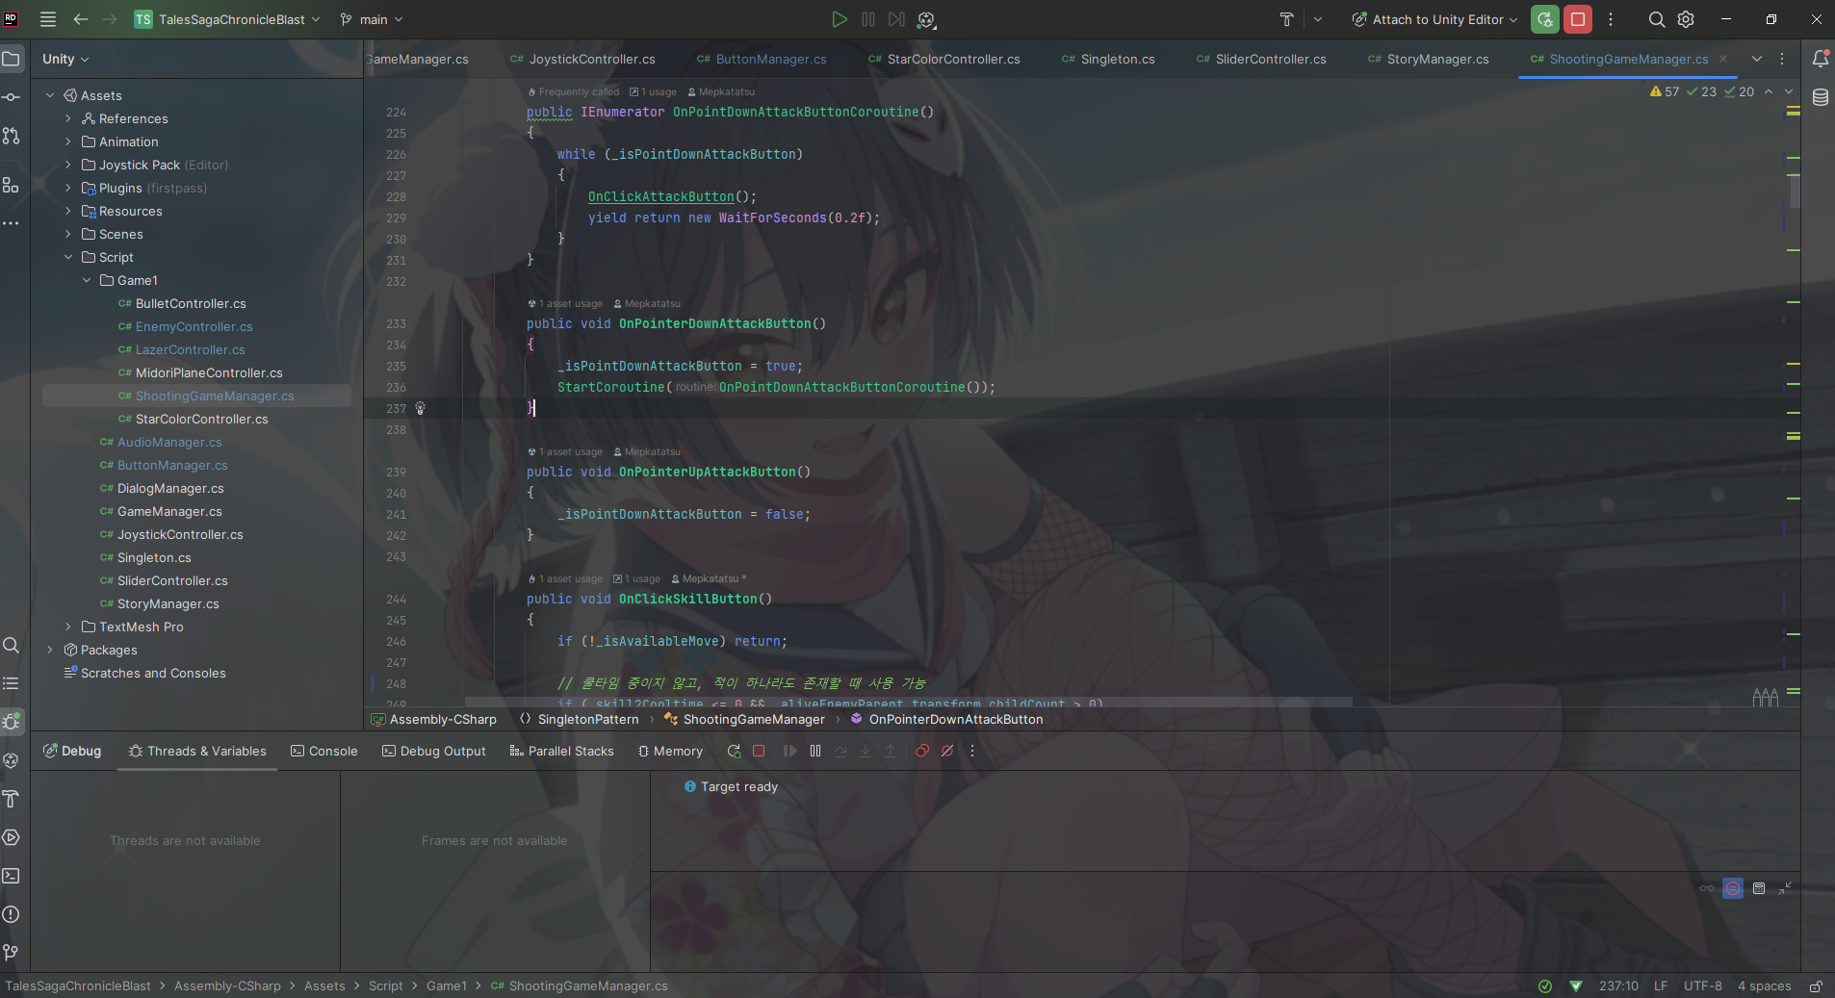Show hidden editor tabs dropdown

pyautogui.click(x=1757, y=59)
